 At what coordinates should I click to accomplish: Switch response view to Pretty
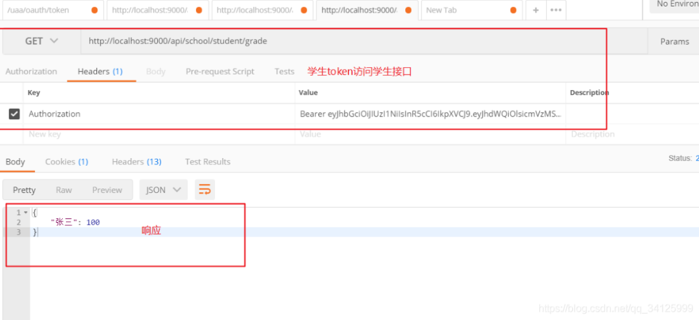click(24, 190)
